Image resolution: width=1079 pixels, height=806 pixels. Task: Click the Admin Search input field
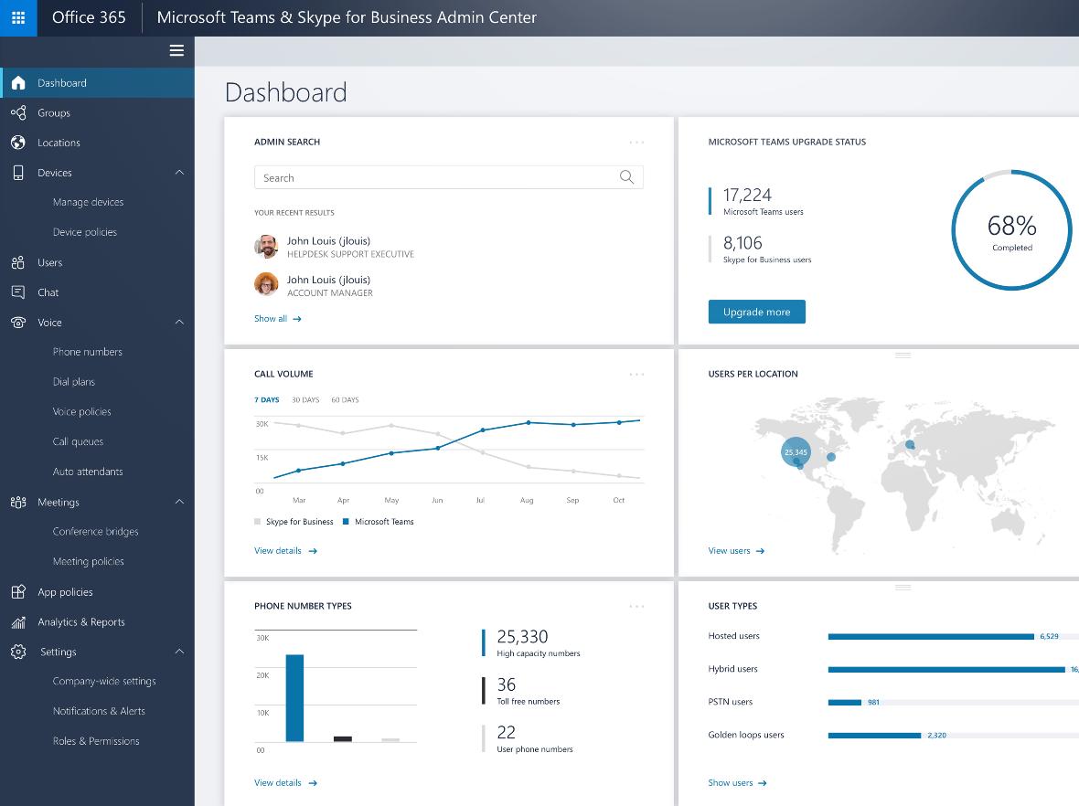tap(449, 177)
